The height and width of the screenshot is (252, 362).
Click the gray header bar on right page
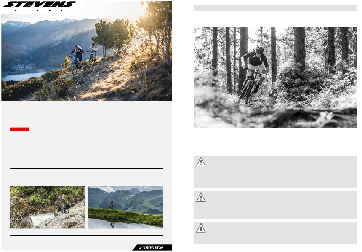click(275, 8)
